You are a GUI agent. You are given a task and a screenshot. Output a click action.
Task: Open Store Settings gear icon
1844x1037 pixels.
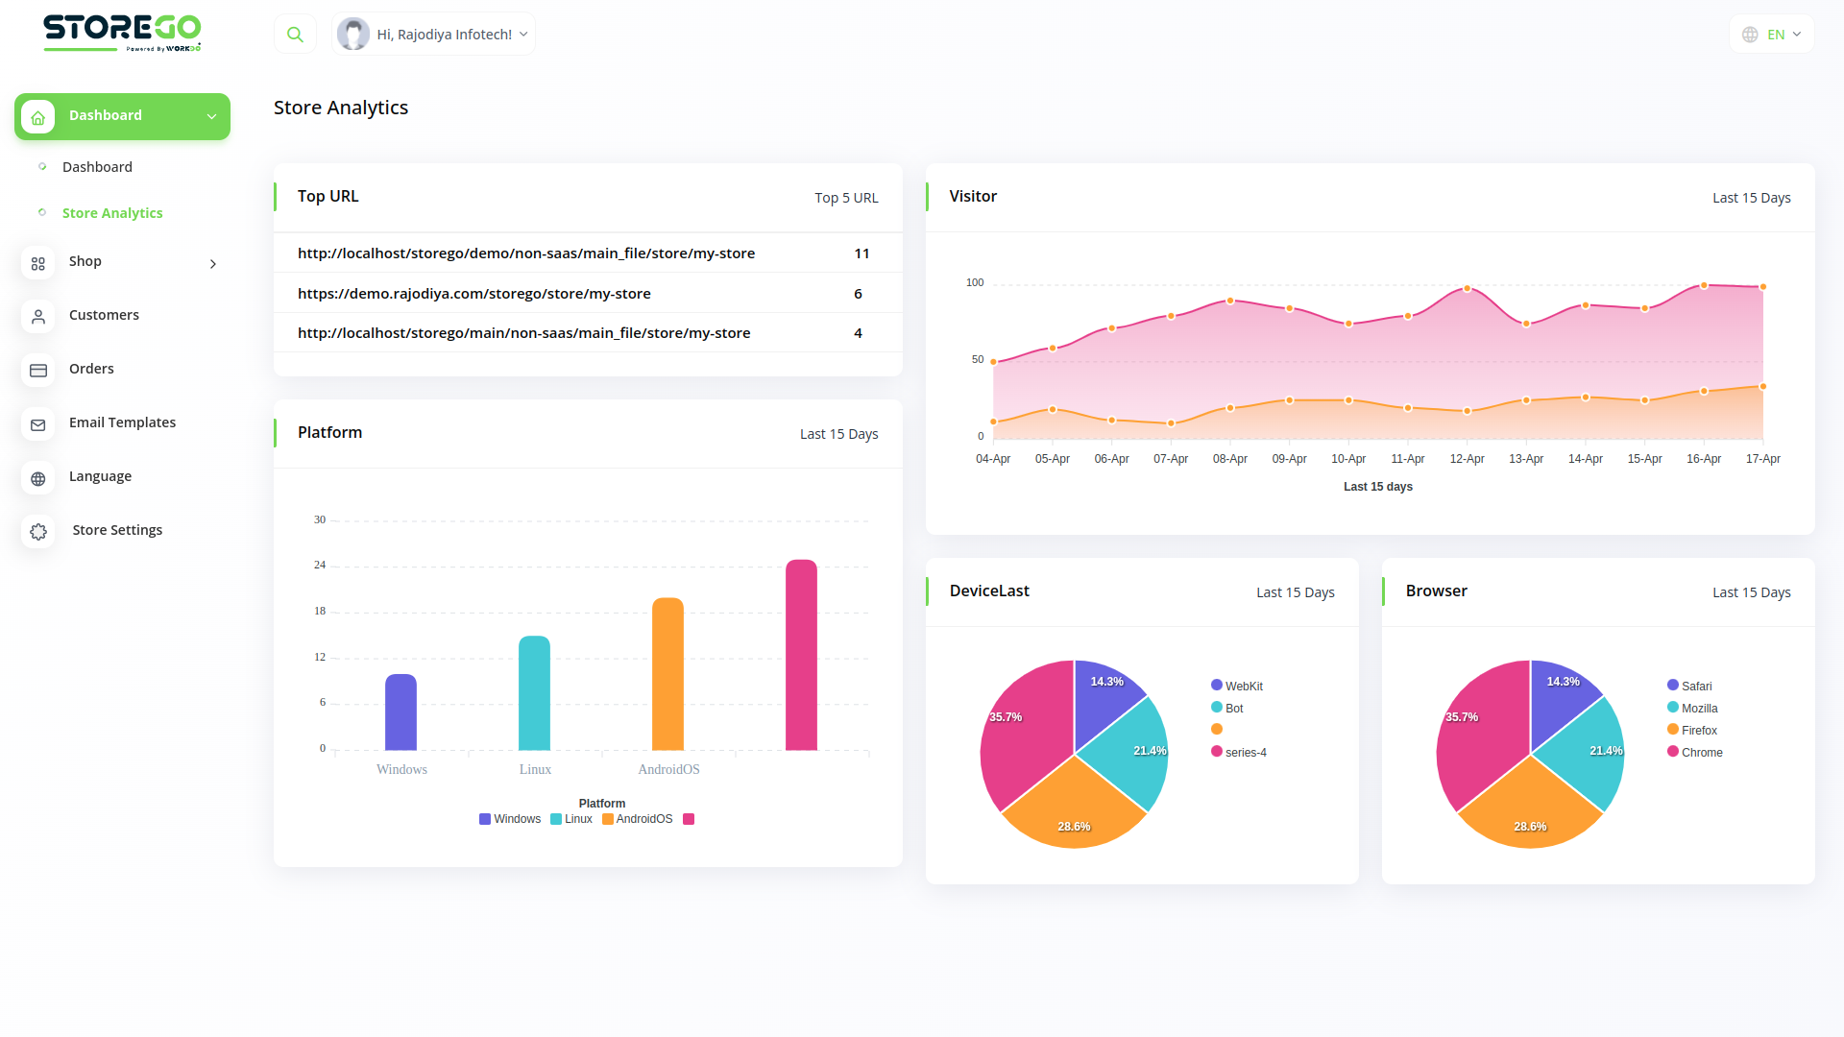pos(37,532)
